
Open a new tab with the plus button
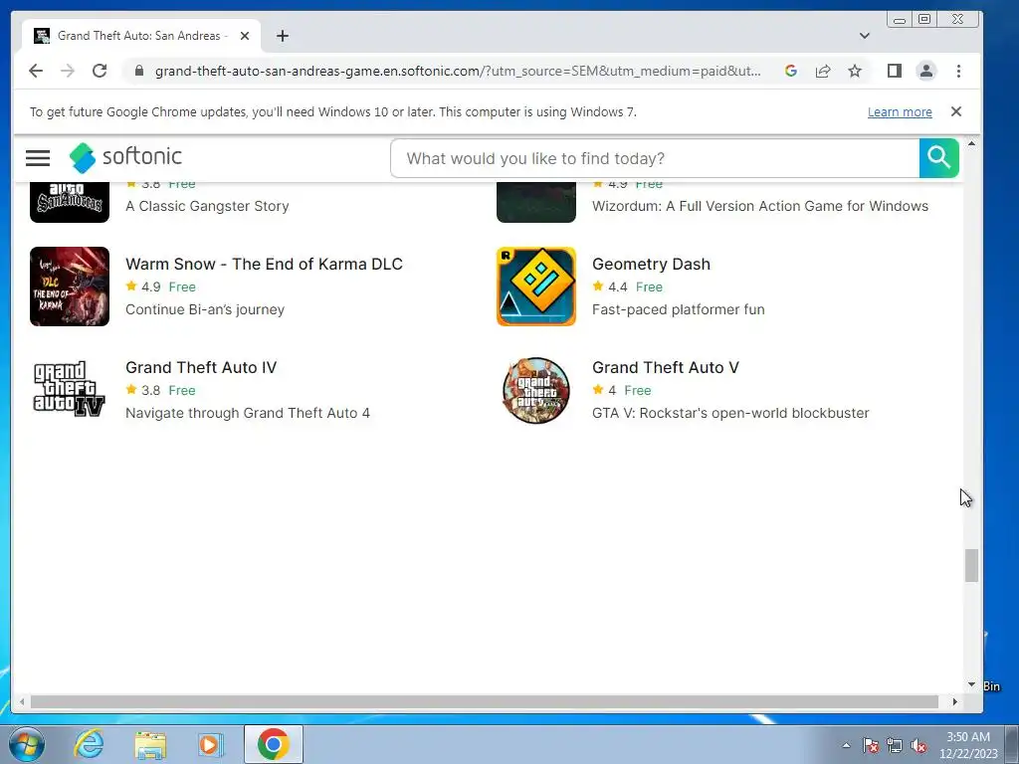pyautogui.click(x=282, y=36)
